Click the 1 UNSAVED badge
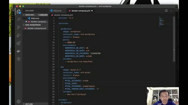This screenshot has height=105, width=188. (43, 15)
